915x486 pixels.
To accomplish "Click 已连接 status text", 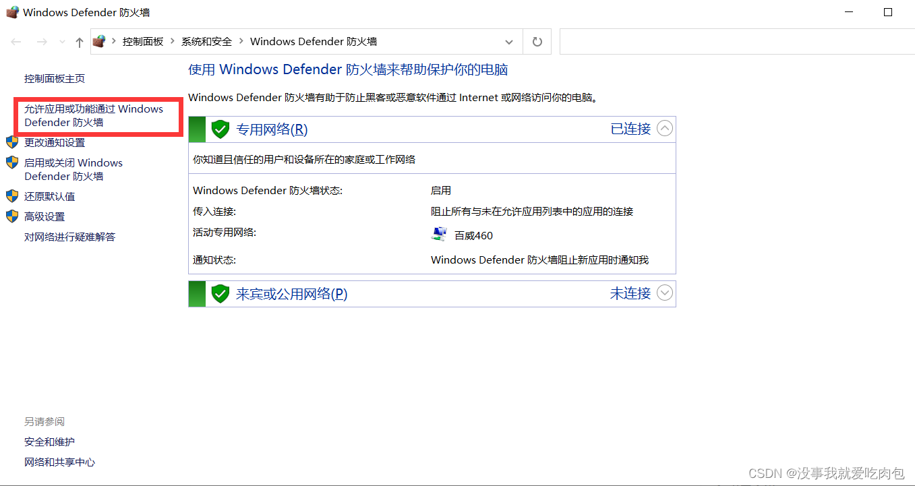I will 630,129.
